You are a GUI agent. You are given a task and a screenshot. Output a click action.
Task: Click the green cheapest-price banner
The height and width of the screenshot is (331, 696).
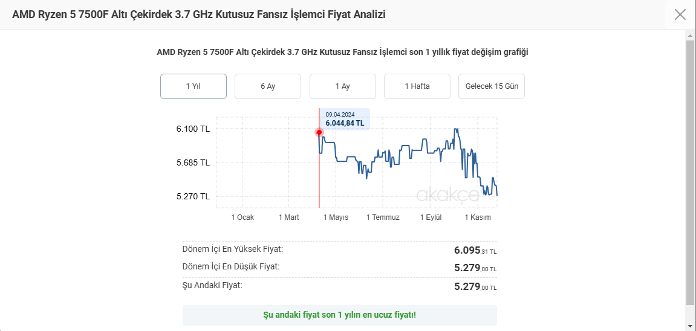pyautogui.click(x=339, y=315)
